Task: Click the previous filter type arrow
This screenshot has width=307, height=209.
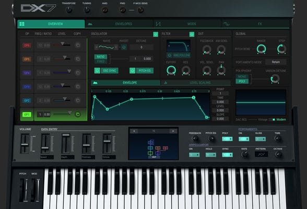Action: tap(169, 46)
